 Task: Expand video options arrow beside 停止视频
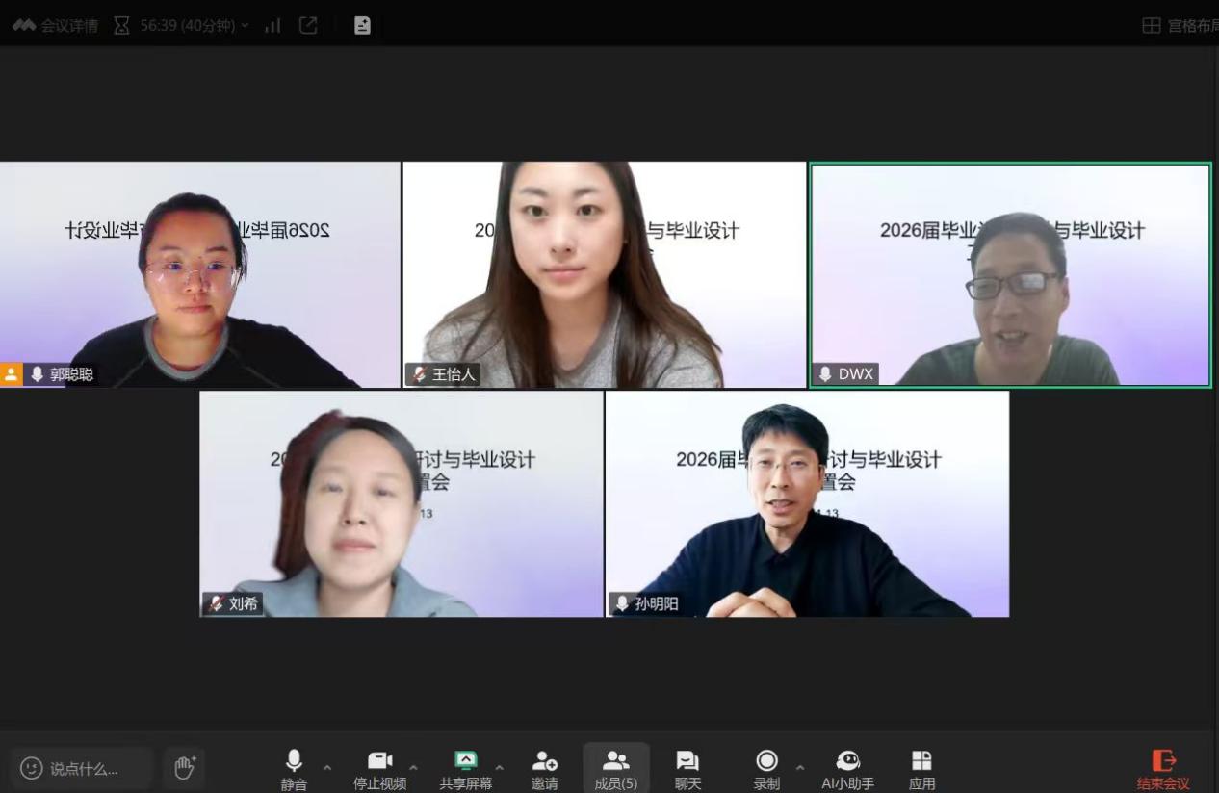pyautogui.click(x=413, y=767)
